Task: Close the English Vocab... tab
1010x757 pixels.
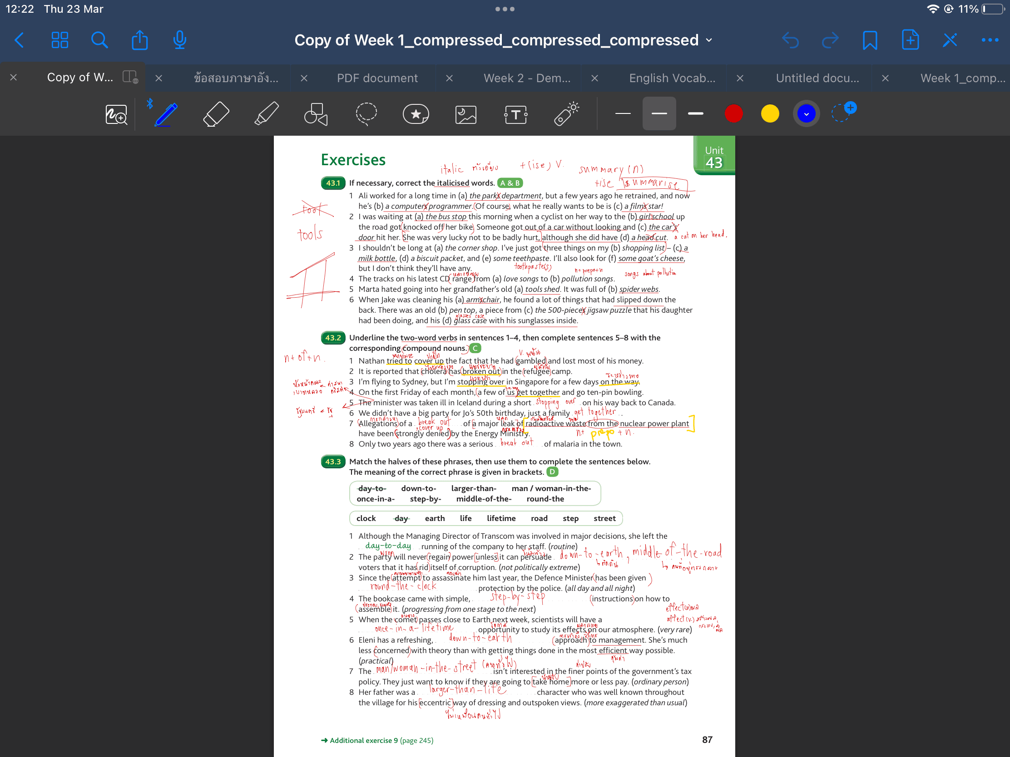Action: 594,79
